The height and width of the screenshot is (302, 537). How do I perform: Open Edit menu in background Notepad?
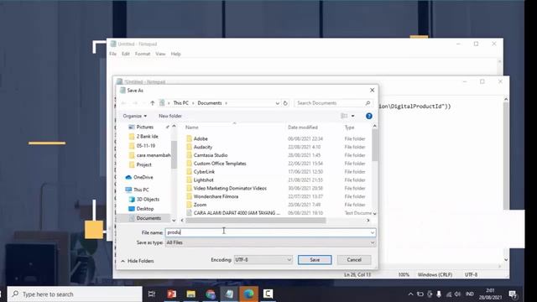(x=126, y=54)
